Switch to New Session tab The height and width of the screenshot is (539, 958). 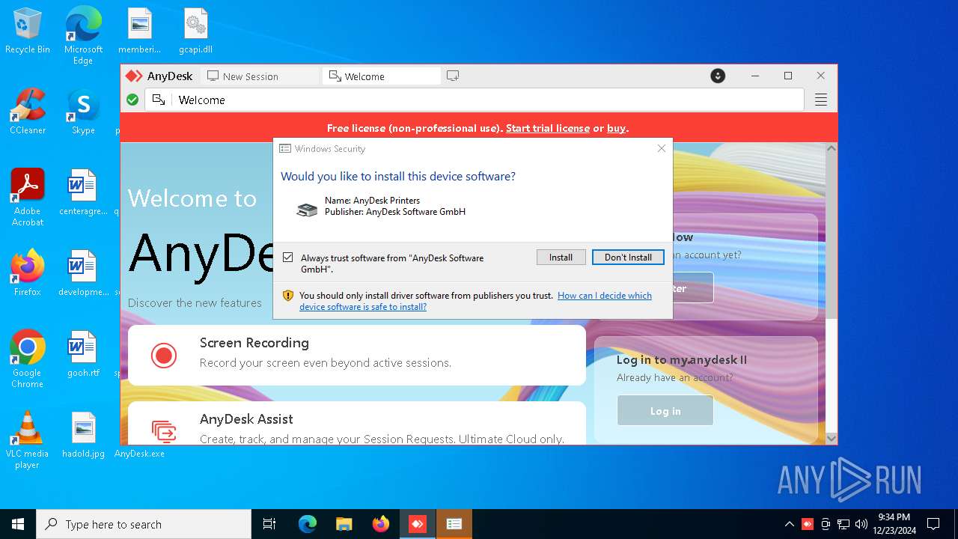258,76
